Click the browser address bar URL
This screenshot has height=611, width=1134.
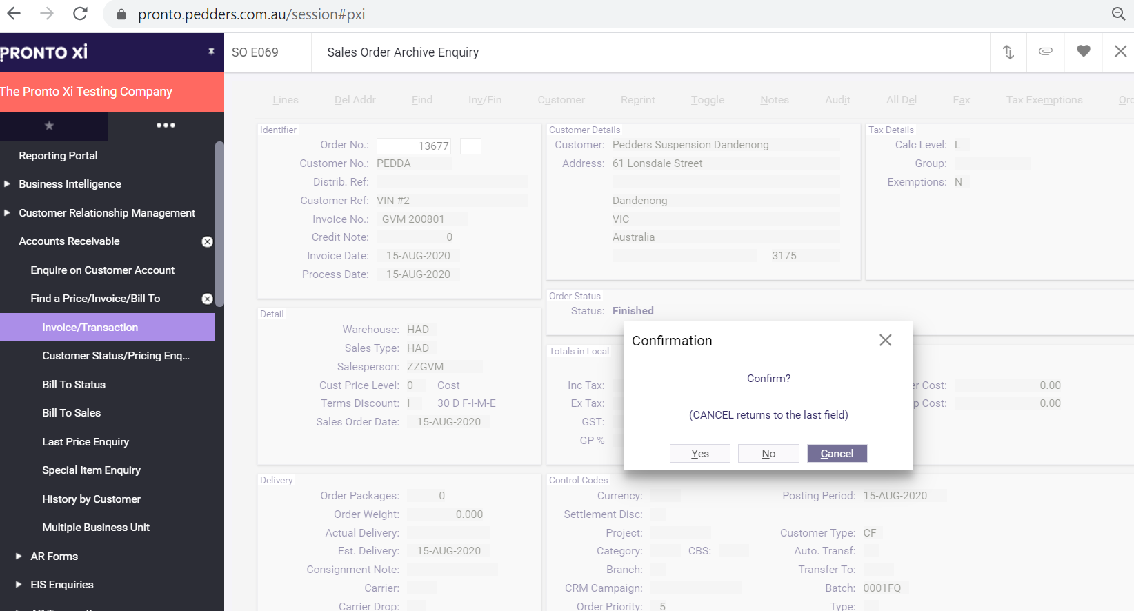pyautogui.click(x=252, y=14)
